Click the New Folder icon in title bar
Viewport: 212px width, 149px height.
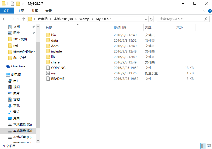point(18,3)
